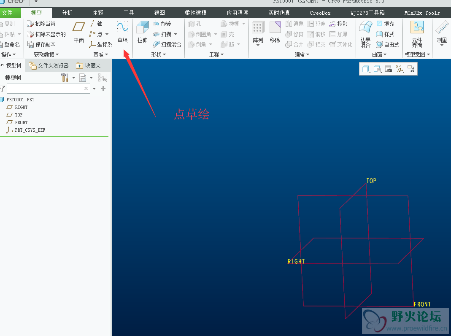Clear the model tree search box
The image size is (451, 336).
tap(86, 89)
